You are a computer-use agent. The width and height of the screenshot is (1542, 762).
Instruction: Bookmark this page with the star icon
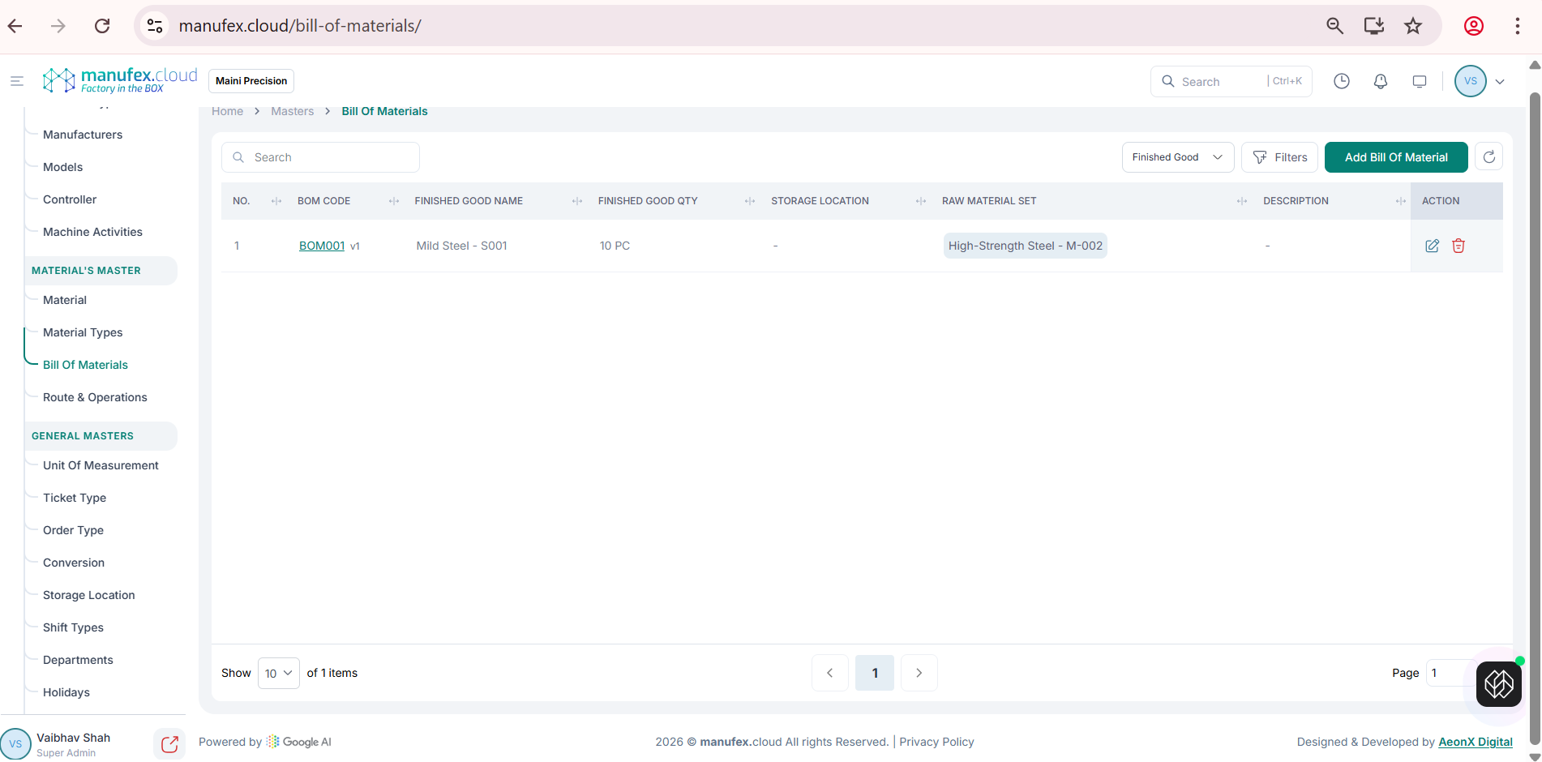pos(1413,26)
